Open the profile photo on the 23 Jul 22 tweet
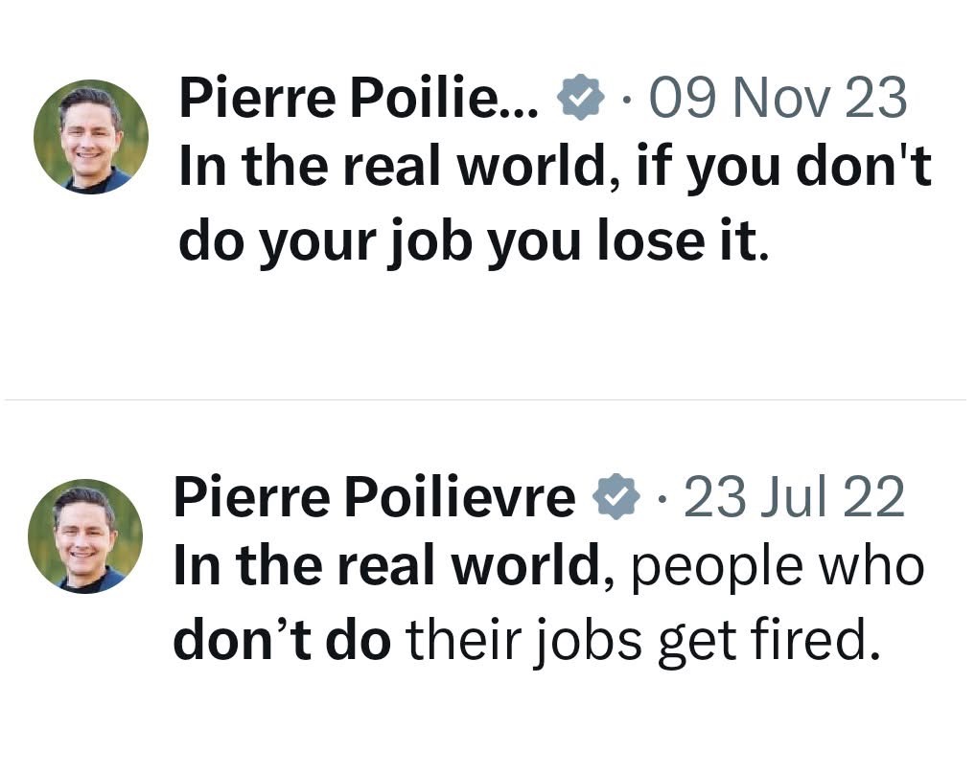This screenshot has width=976, height=774. point(85,535)
